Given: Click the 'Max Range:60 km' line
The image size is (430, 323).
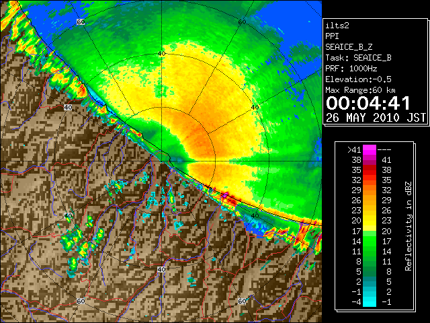Looking at the screenshot, I should pyautogui.click(x=360, y=90).
